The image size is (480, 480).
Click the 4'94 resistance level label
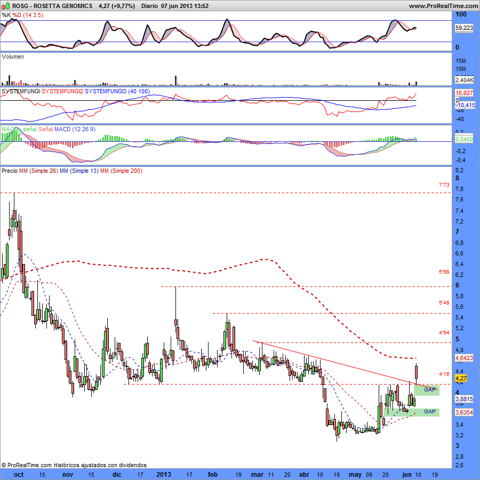coord(444,332)
